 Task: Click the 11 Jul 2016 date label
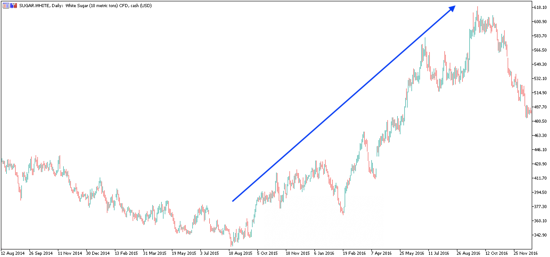click(x=439, y=253)
